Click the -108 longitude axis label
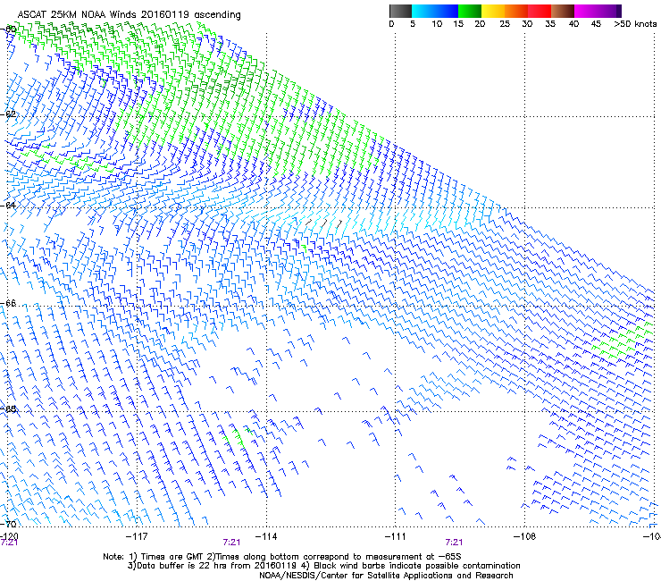The height and width of the screenshot is (581, 661). pos(524,536)
